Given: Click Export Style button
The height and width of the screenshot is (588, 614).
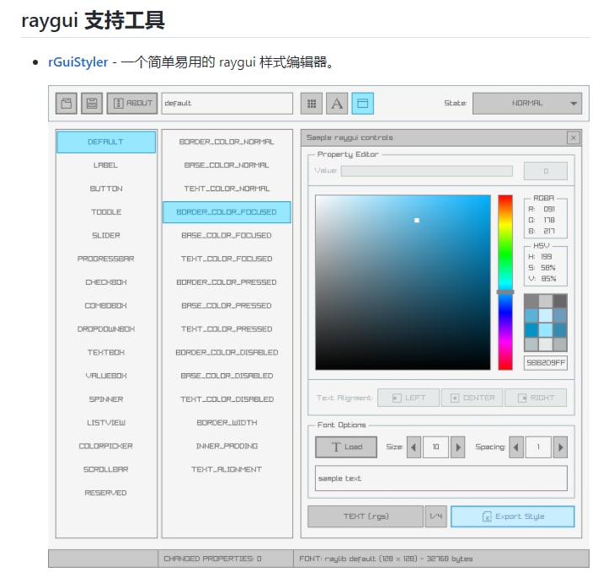Looking at the screenshot, I should pyautogui.click(x=513, y=516).
